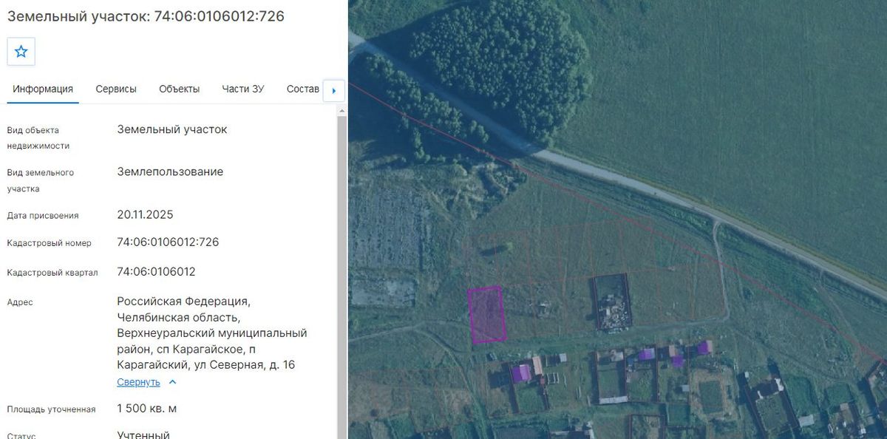Select the cadastral number value 74:06:0106012:726
Viewport: 887px width, 439px height.
coord(168,242)
